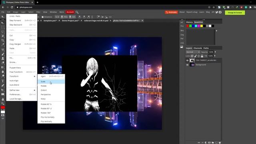Open the Report a bug link
256x144 pixels.
[192, 12]
